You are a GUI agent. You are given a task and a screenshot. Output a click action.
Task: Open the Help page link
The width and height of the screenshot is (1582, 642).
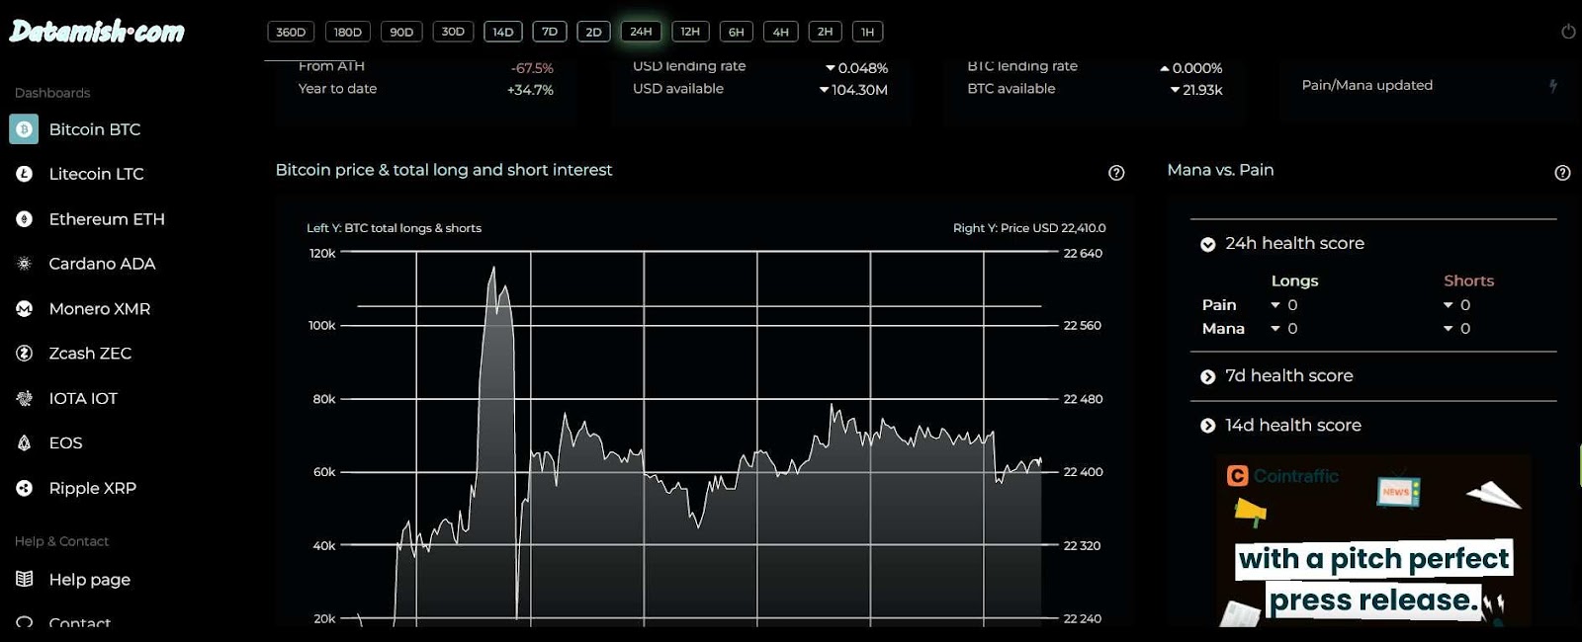pyautogui.click(x=89, y=580)
